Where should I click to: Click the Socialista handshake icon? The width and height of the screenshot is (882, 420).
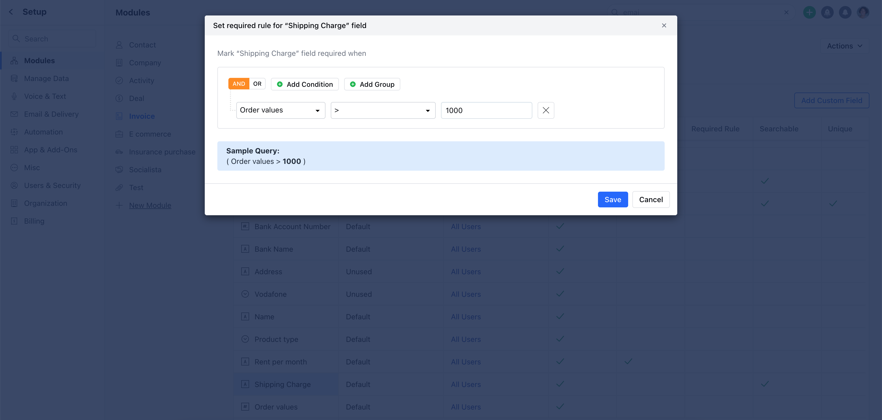pyautogui.click(x=119, y=170)
